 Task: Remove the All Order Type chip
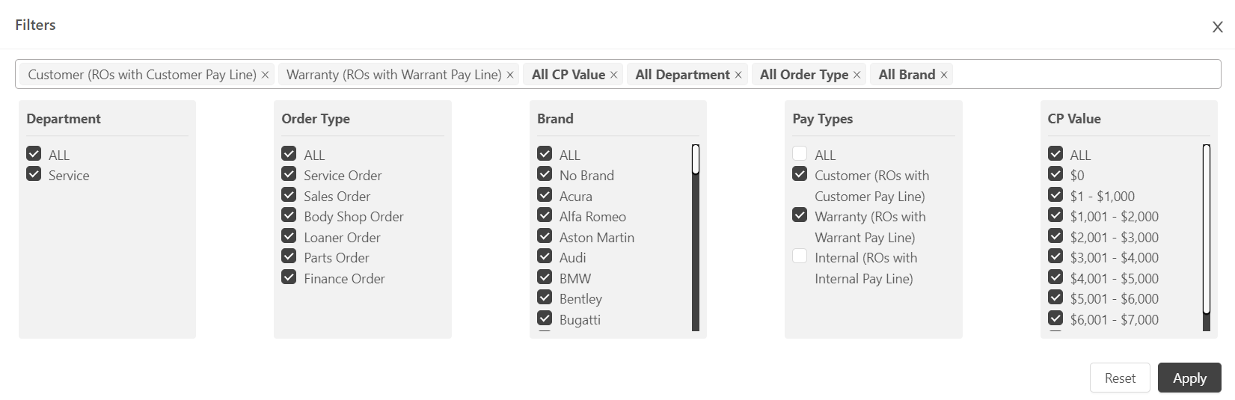(856, 75)
